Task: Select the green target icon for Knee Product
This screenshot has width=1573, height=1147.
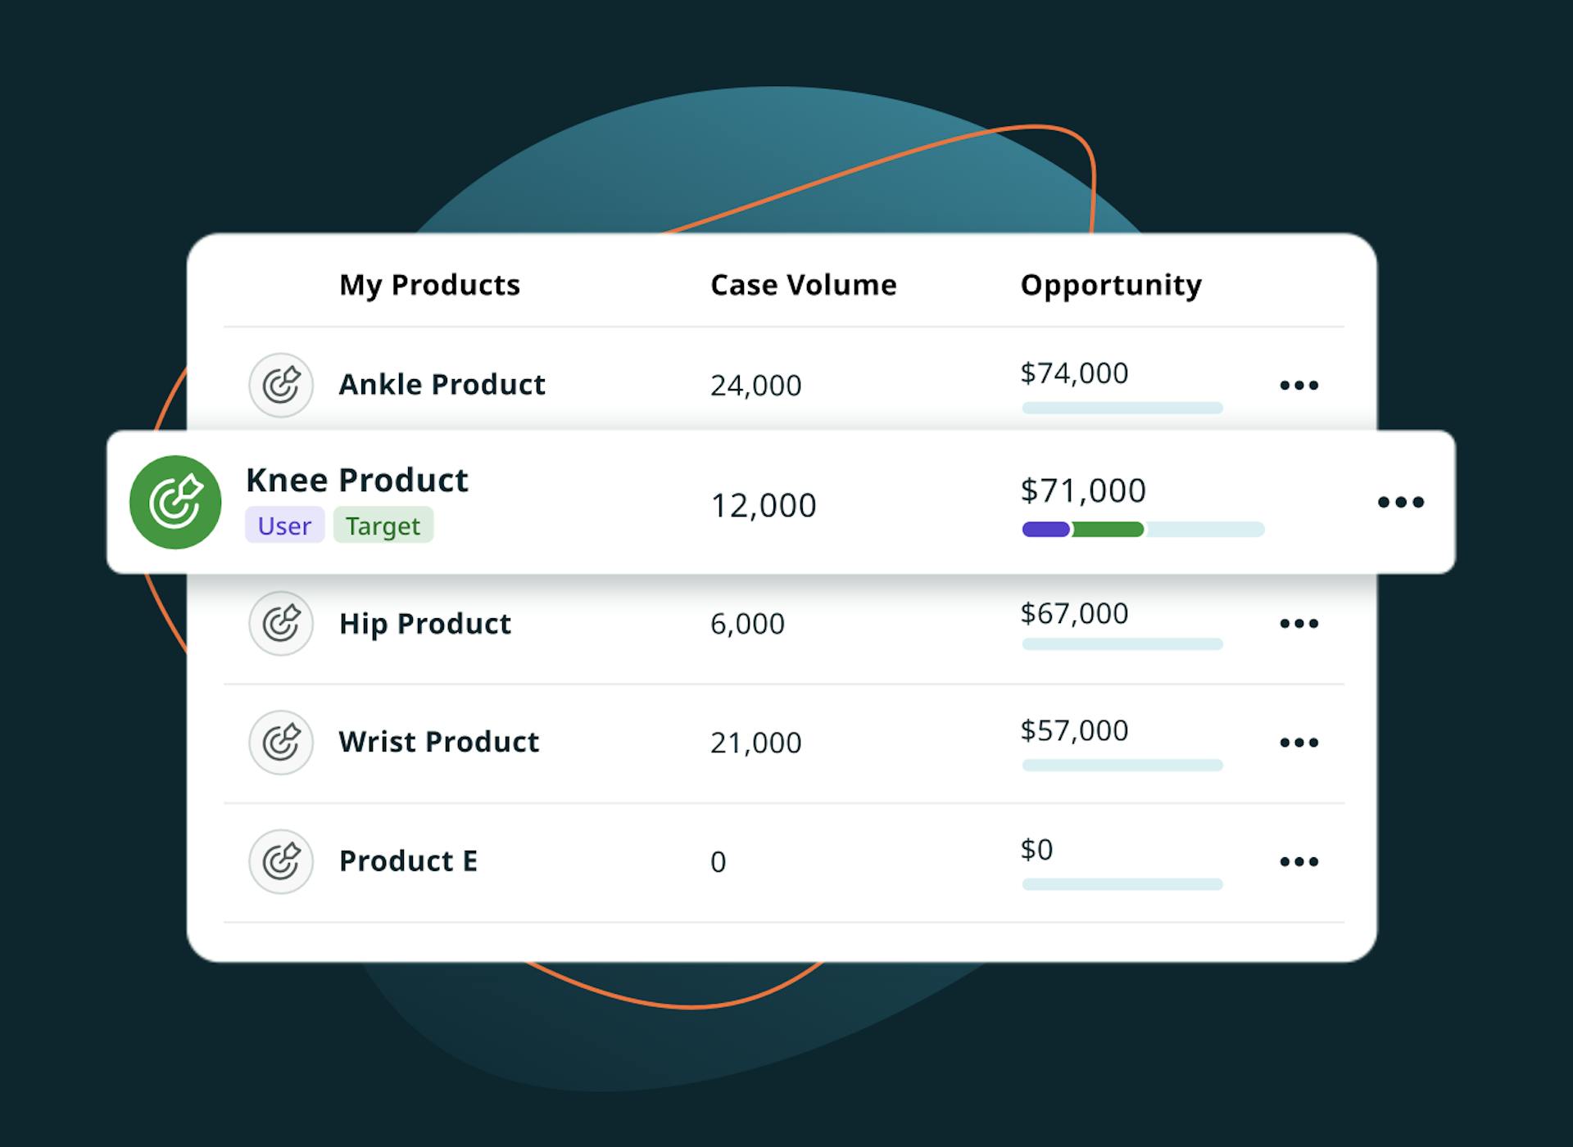Action: point(174,502)
